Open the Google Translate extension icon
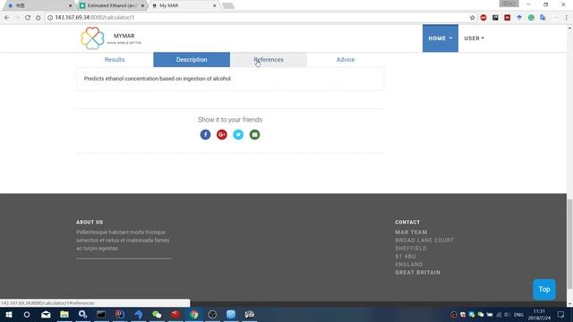The height and width of the screenshot is (322, 573). pyautogui.click(x=543, y=18)
